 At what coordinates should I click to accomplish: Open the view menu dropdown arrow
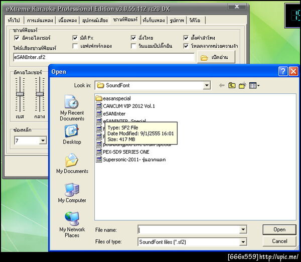click(x=258, y=85)
